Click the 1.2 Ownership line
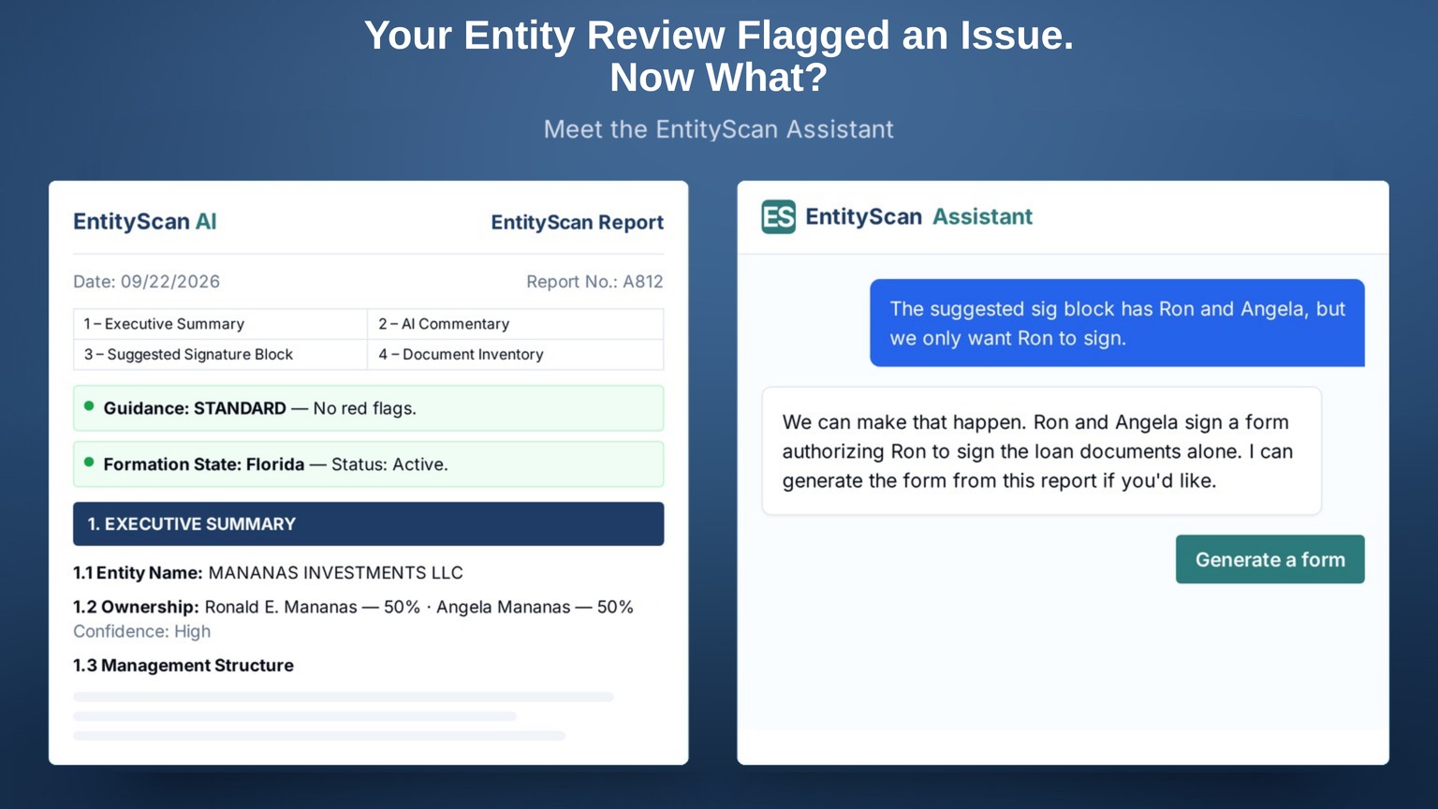Image resolution: width=1438 pixels, height=809 pixels. click(x=353, y=607)
